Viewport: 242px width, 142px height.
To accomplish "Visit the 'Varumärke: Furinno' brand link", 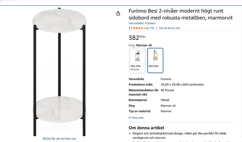I will click(142, 23).
